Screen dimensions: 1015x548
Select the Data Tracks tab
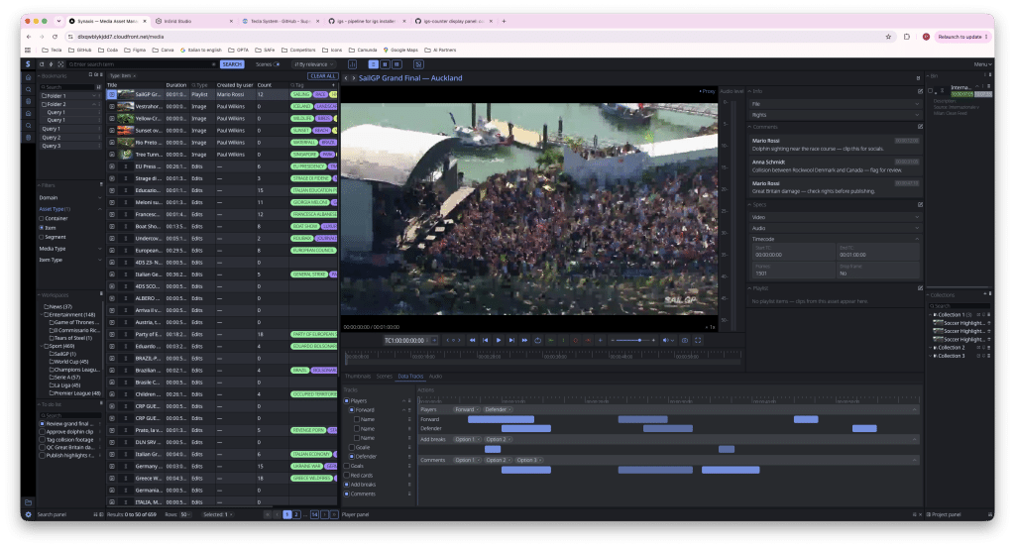pos(410,377)
